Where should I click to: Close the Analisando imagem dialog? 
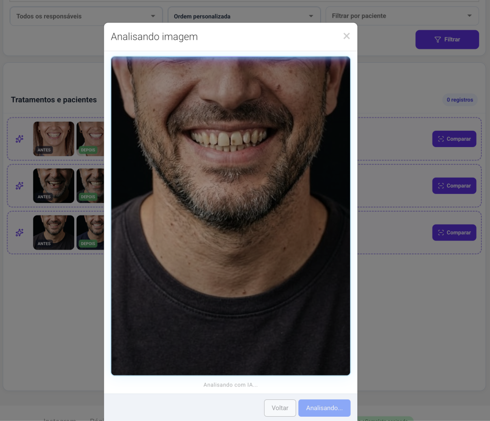click(346, 36)
